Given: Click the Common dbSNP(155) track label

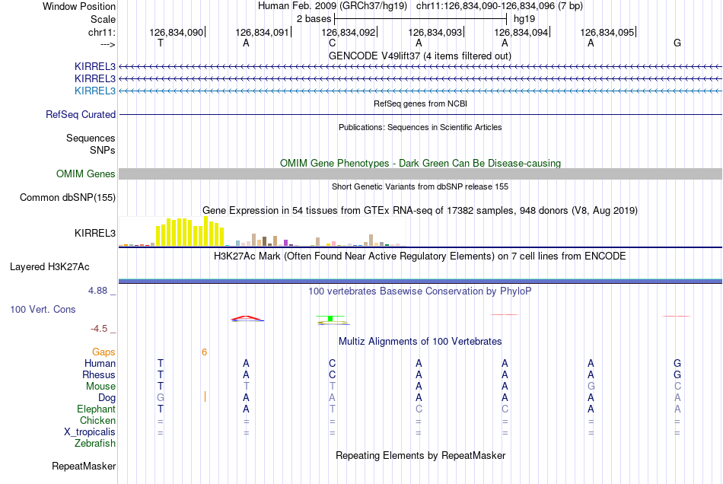Looking at the screenshot, I should [68, 197].
